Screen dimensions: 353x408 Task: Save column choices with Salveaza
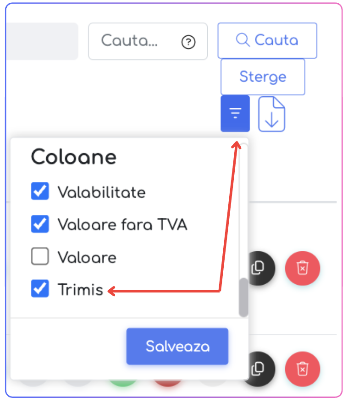point(177,346)
